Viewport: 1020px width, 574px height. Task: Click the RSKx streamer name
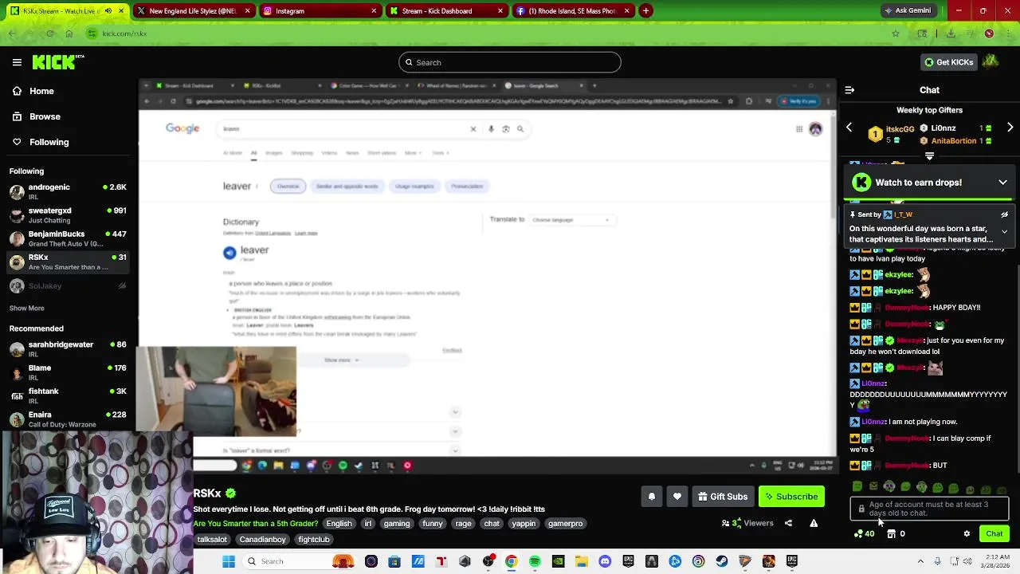pyautogui.click(x=207, y=493)
